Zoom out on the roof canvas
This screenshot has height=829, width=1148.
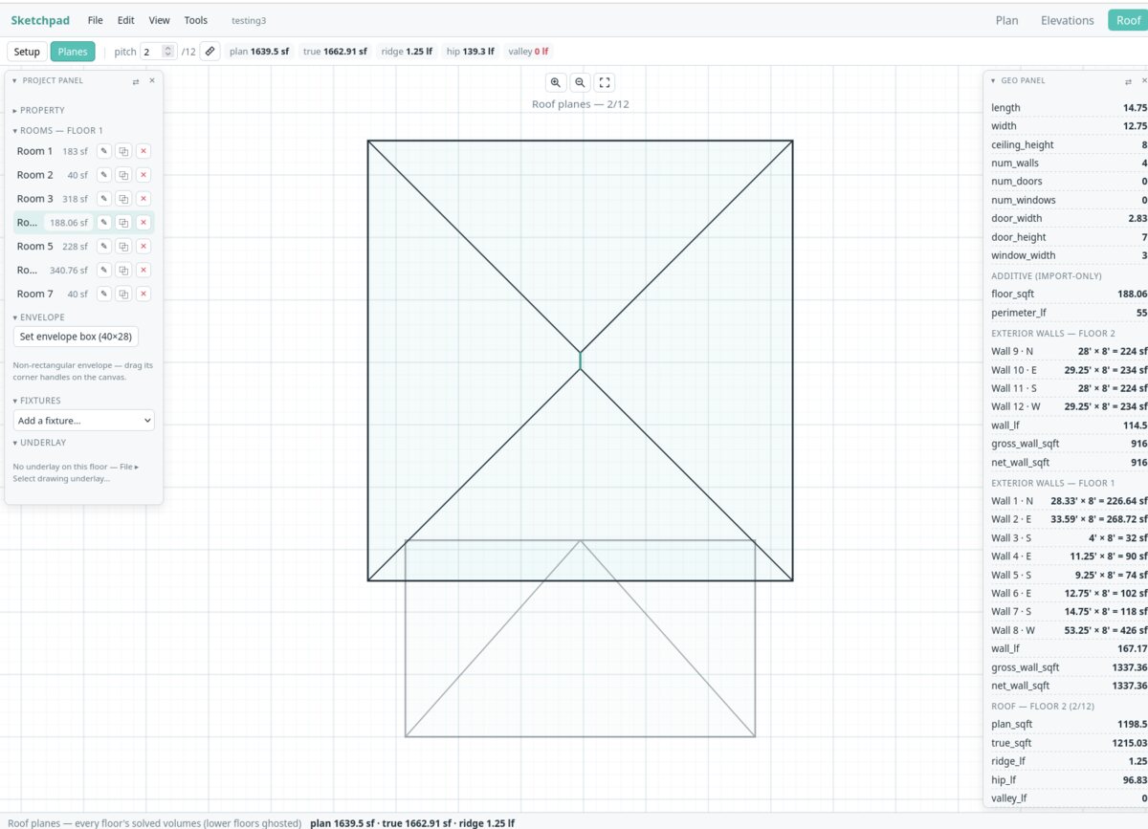tap(580, 82)
